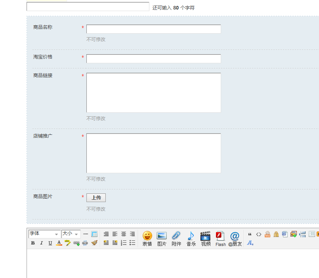
Task: Center align the text
Action: click(x=124, y=234)
